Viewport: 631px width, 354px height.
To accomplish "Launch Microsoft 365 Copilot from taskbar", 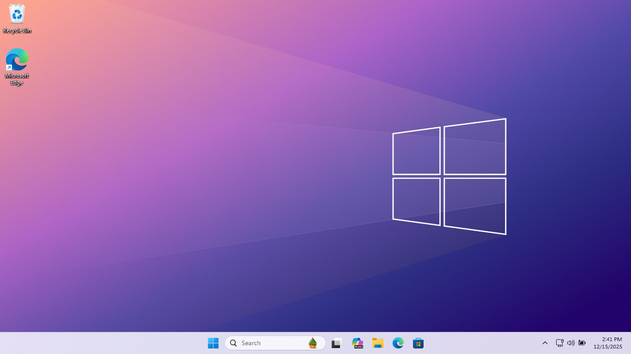I will [357, 343].
